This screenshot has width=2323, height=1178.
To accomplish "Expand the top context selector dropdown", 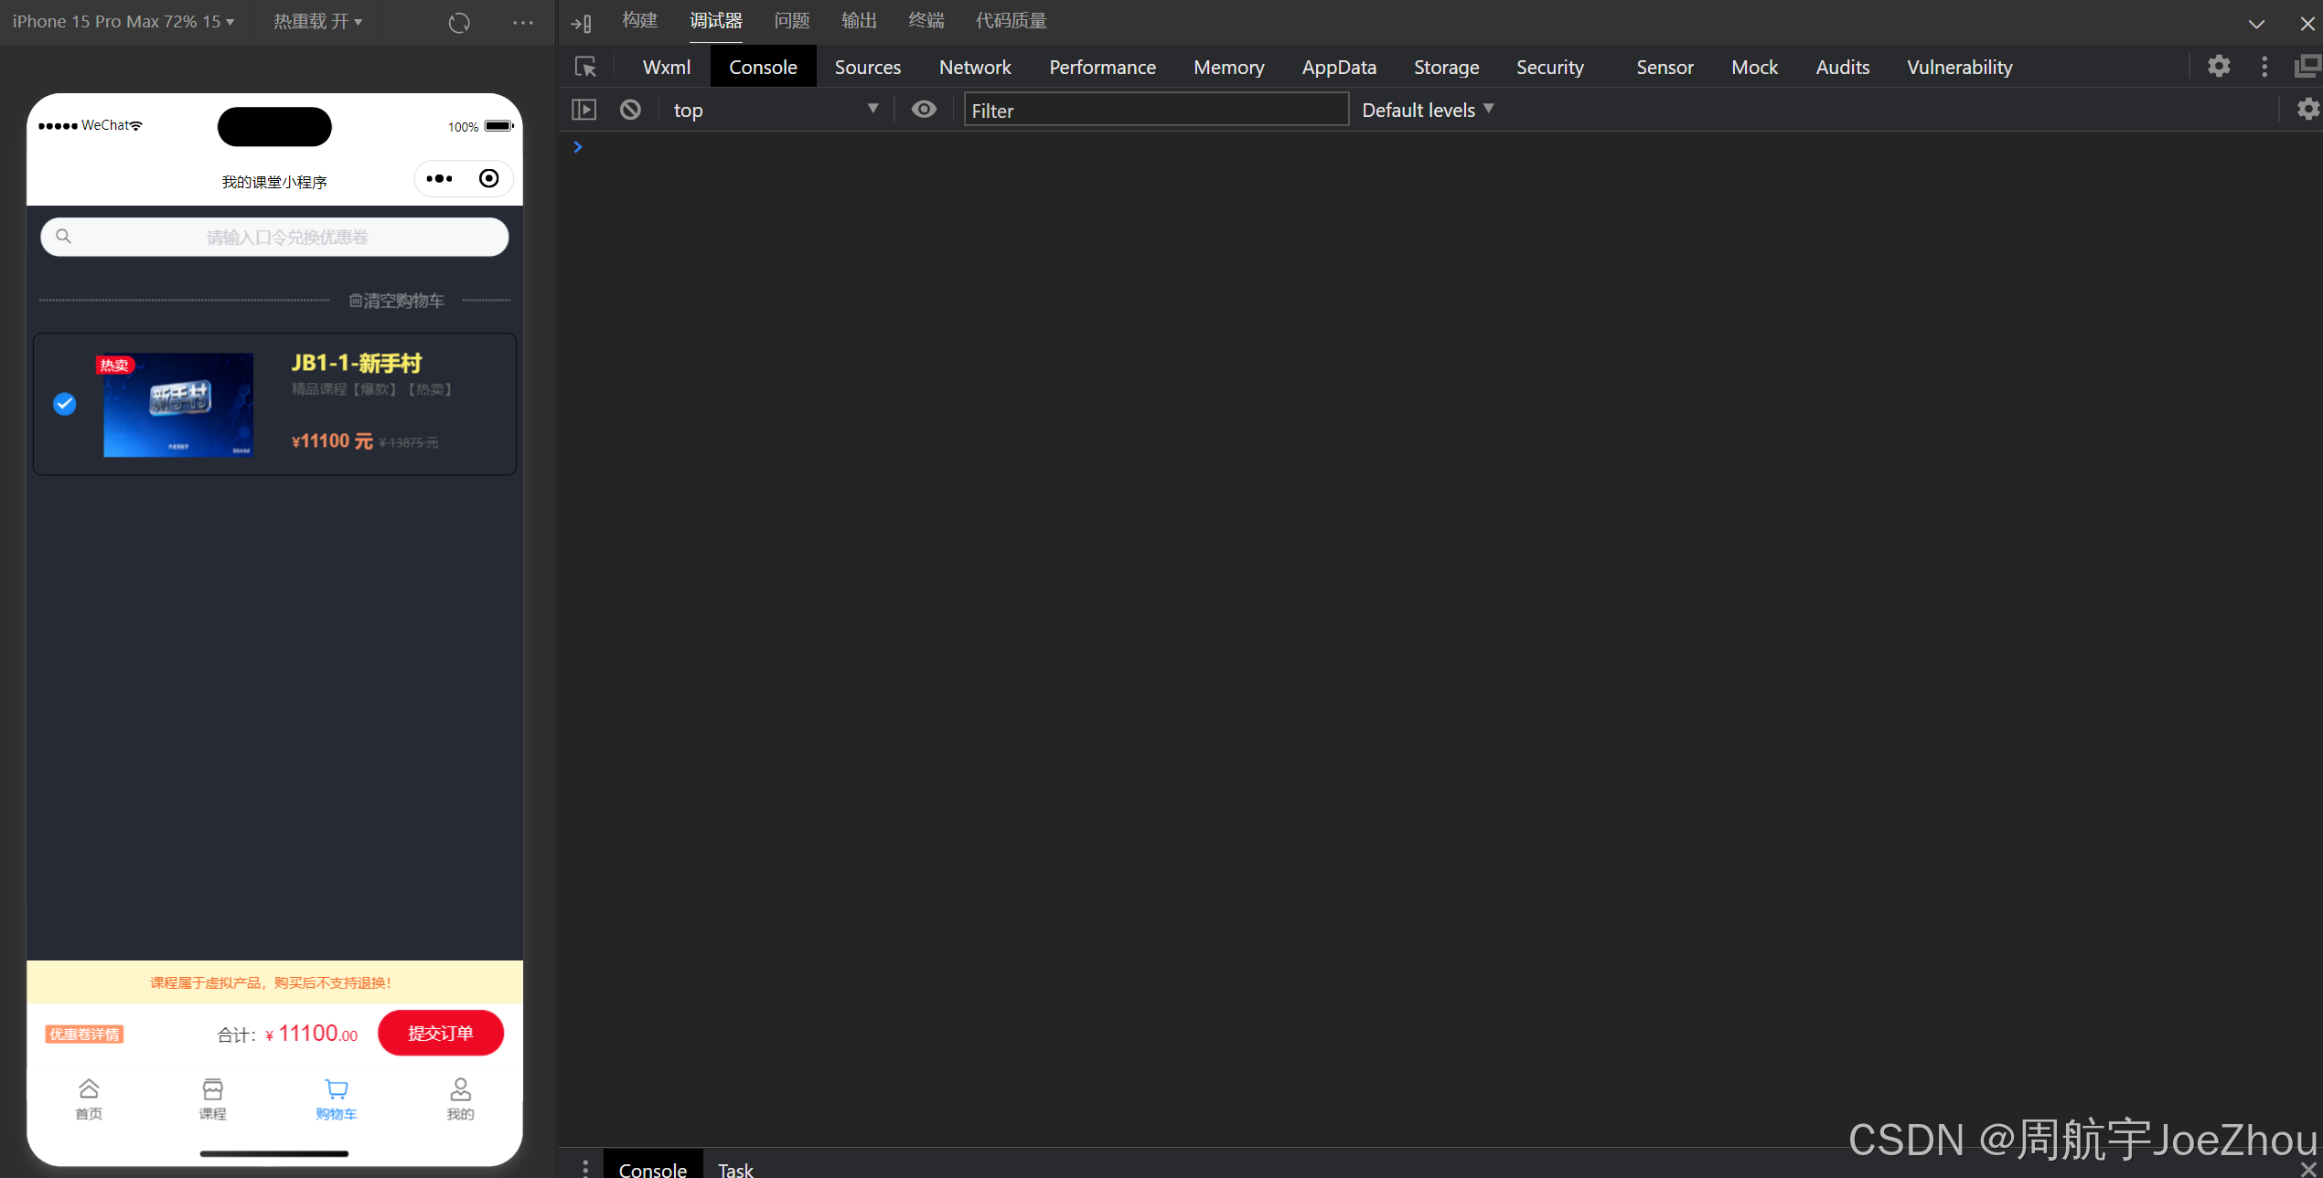I will 775,110.
